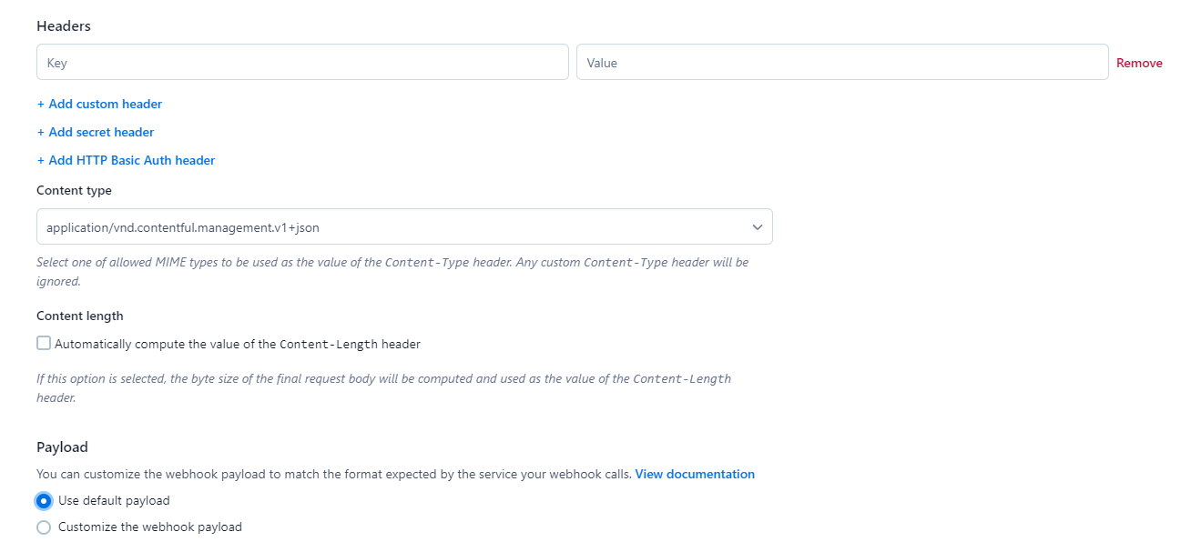Click the chevron icon on the Content type selector
Viewport: 1201px width, 552px height.
tap(757, 226)
